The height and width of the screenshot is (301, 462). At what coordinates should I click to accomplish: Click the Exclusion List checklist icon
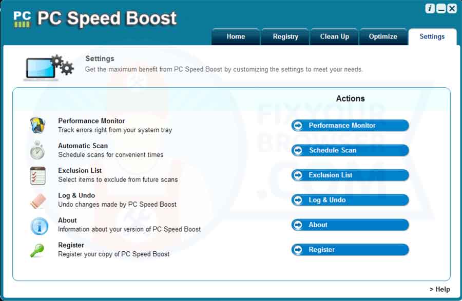37,176
